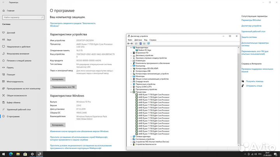
Task: Open the Windows Start menu
Action: pos(3,154)
